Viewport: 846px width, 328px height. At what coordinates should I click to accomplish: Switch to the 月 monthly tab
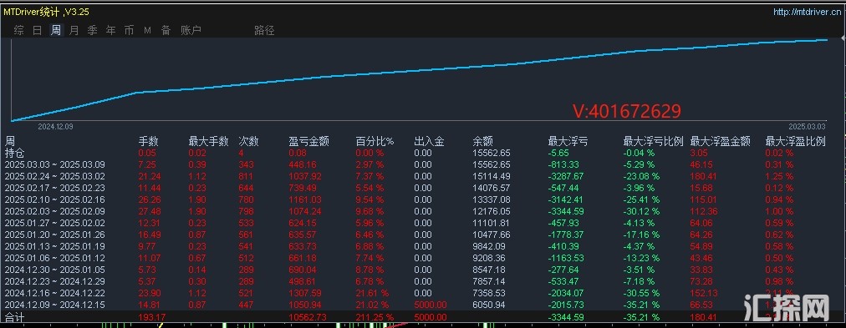(x=74, y=31)
